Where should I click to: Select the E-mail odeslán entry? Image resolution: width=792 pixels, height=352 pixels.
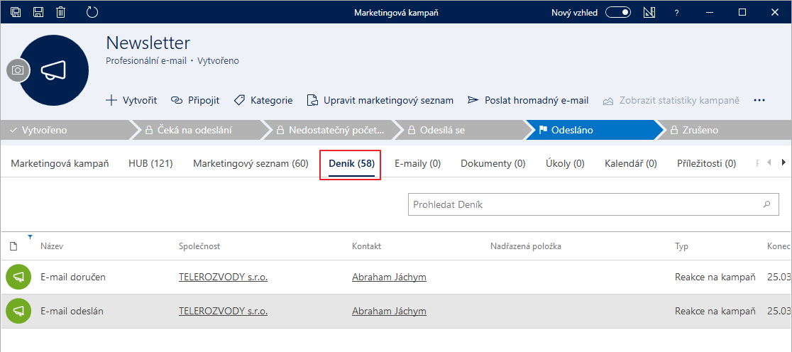pos(72,312)
